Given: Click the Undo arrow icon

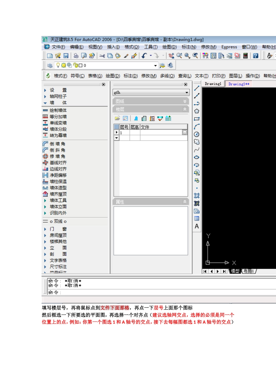Looking at the screenshot, I should (144, 56).
